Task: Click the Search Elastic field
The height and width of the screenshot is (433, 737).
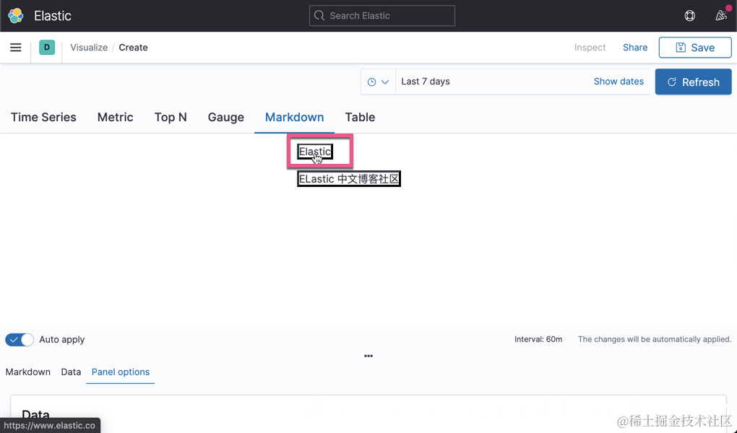Action: (x=382, y=15)
